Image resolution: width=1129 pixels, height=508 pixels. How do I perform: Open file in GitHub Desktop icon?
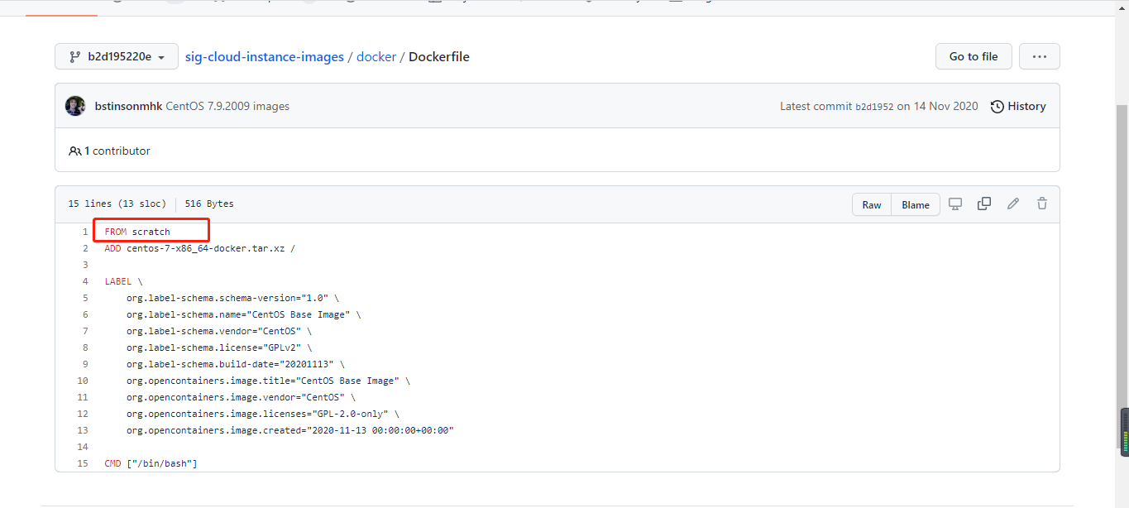(x=955, y=204)
